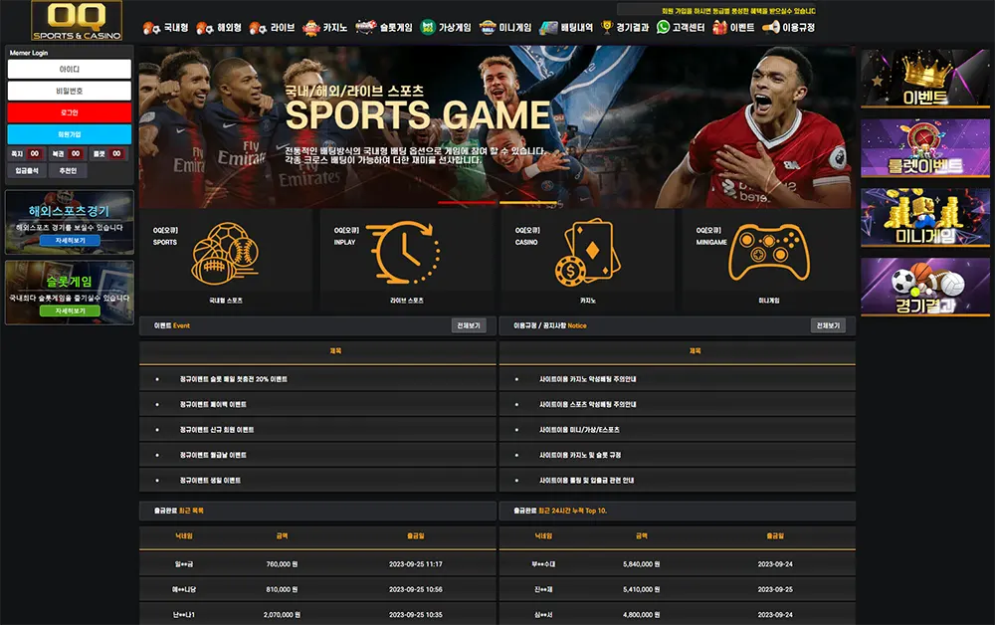995x625 pixels.
Task: Click 자세히보기 under 슬롯게임 banner
Action: [70, 311]
